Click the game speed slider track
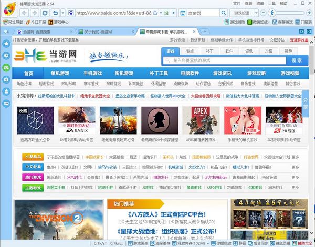The image size is (315, 247). pyautogui.click(x=290, y=13)
